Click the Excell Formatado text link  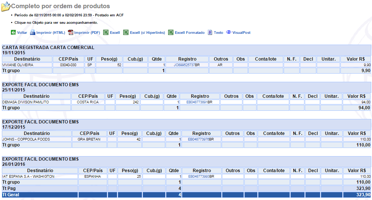189,33
